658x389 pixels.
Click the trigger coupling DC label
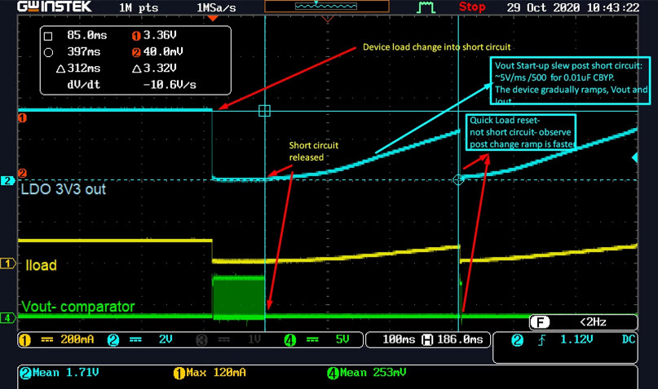click(628, 339)
